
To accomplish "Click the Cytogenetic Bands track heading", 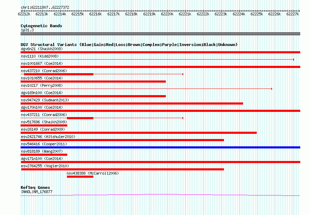I will [x=41, y=26].
